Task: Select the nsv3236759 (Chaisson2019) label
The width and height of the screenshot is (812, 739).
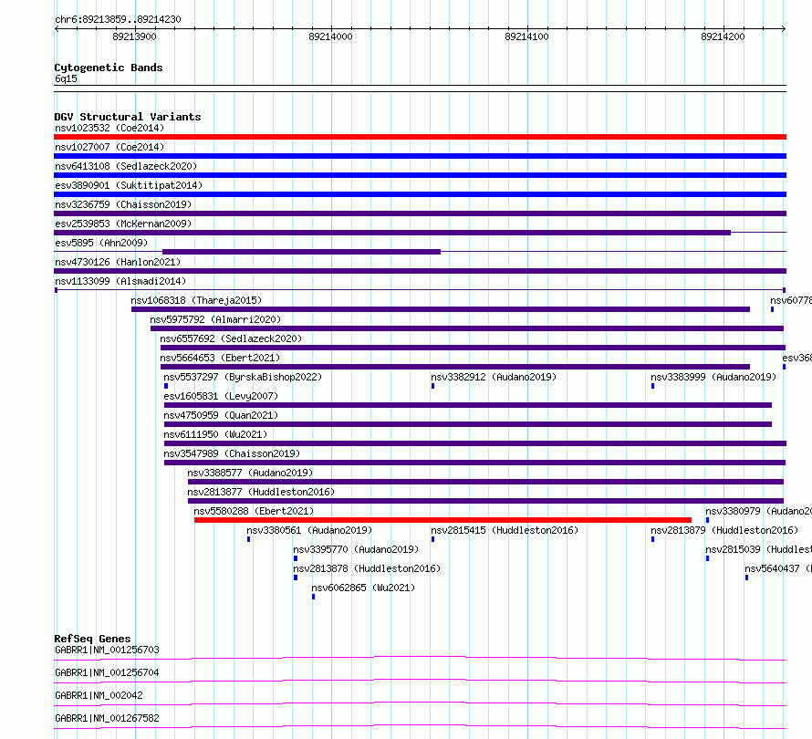Action: (123, 204)
